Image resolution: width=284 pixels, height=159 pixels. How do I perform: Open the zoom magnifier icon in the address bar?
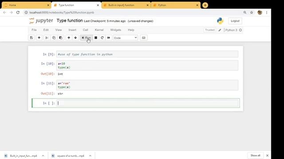pos(245,12)
